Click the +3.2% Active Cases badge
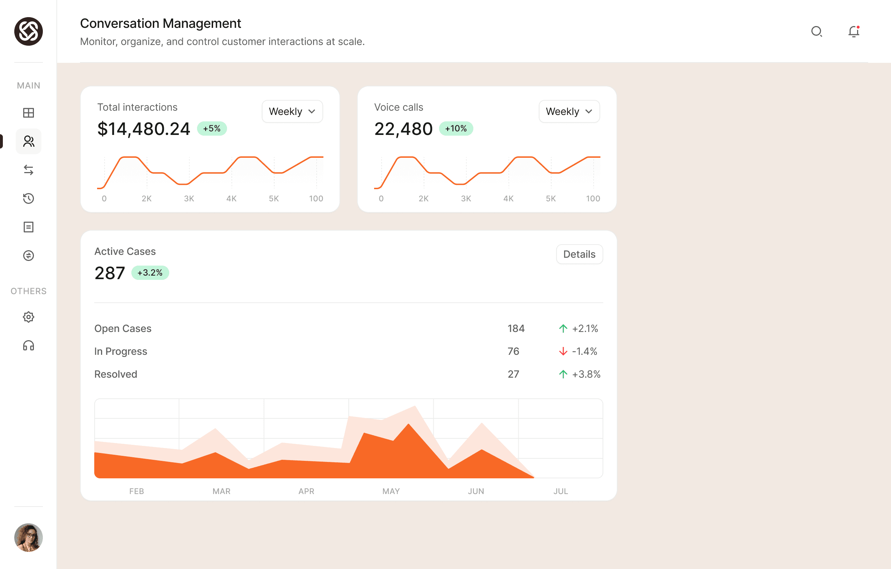Image resolution: width=891 pixels, height=569 pixels. click(x=150, y=273)
